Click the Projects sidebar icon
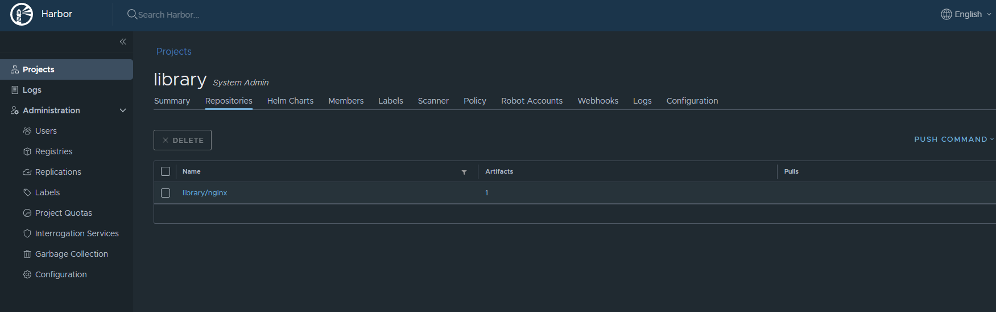The width and height of the screenshot is (996, 312). 15,69
